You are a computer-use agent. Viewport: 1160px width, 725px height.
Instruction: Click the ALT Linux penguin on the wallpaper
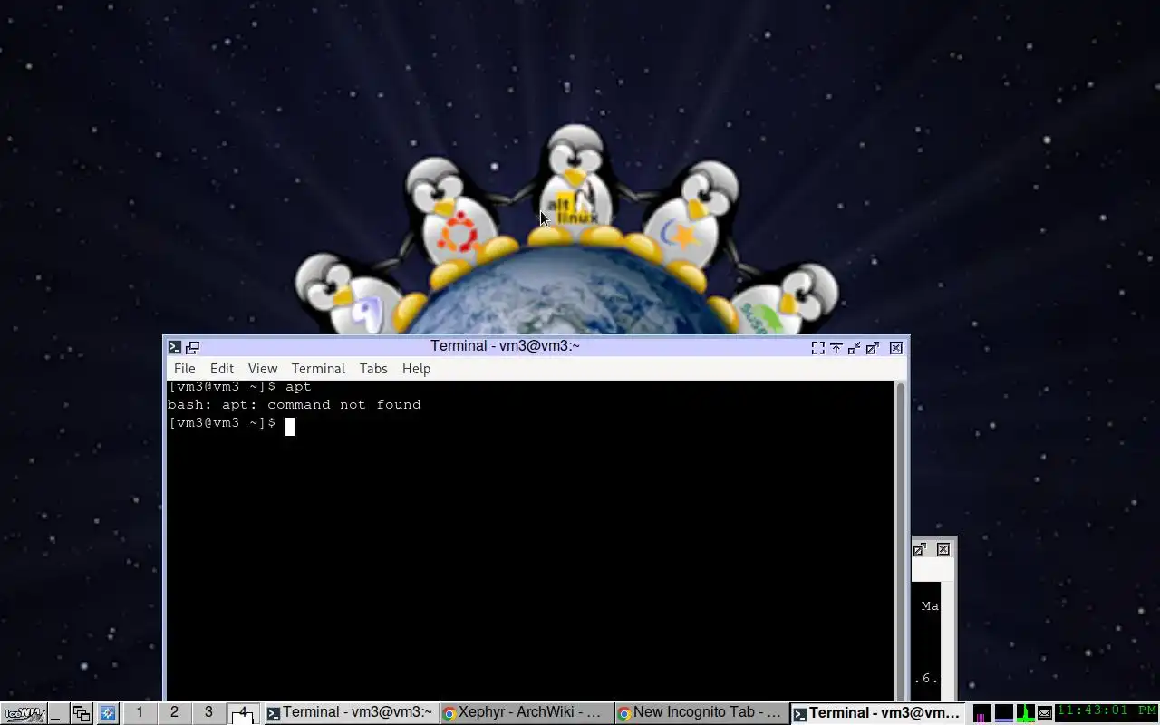(x=575, y=186)
